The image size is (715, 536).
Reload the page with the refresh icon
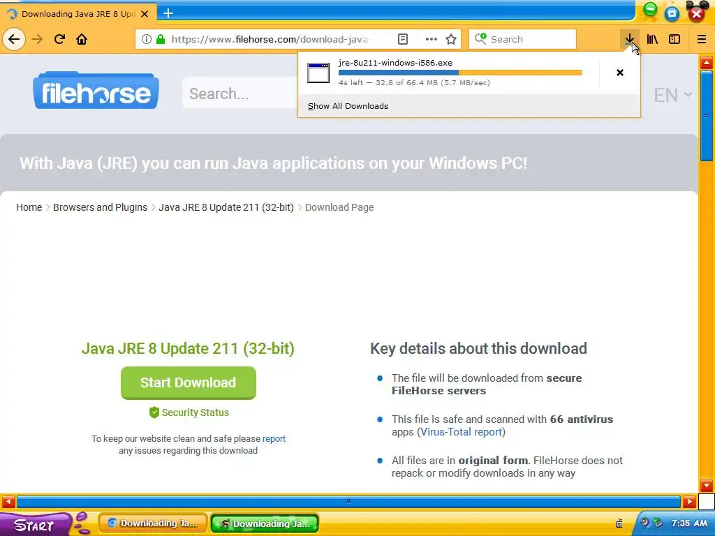tap(60, 39)
